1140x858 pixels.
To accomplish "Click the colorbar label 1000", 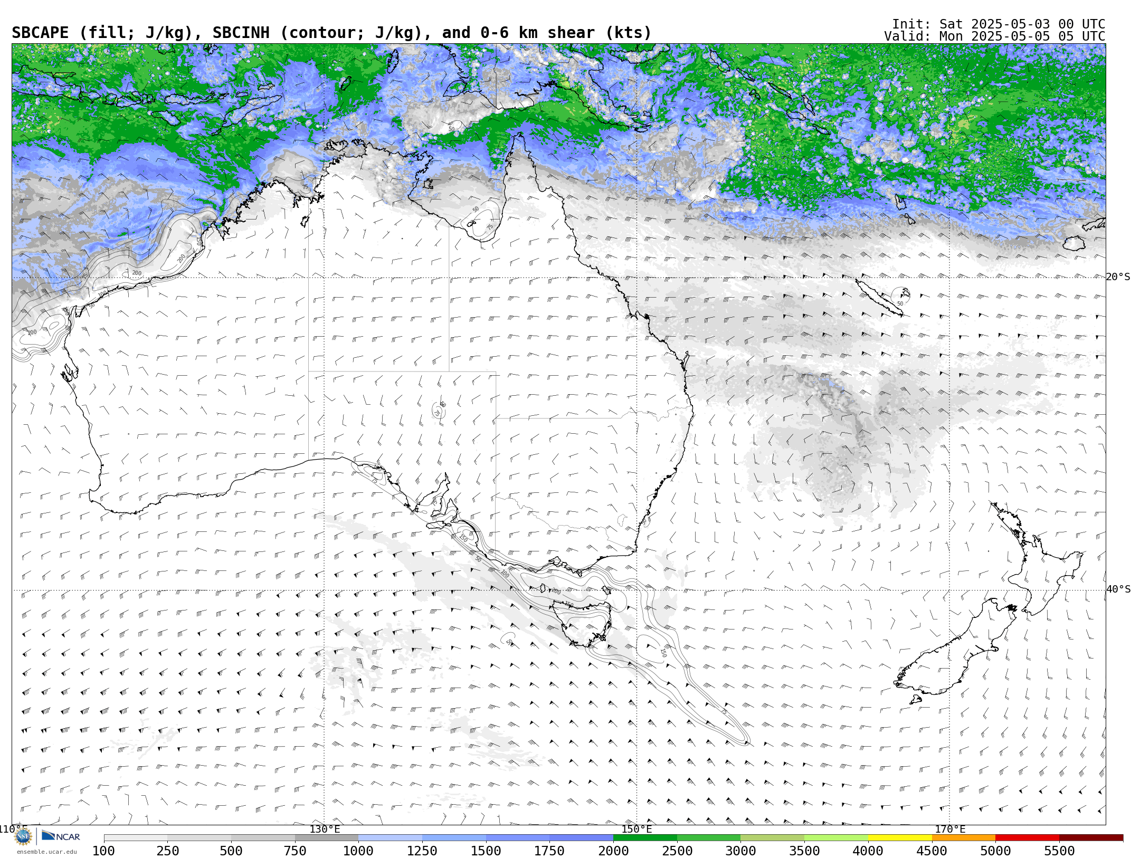I will click(358, 851).
